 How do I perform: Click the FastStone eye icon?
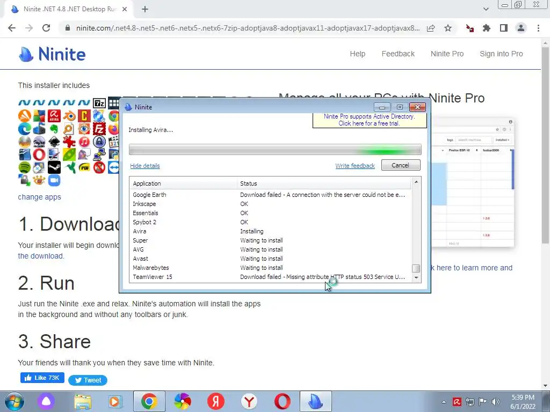click(x=84, y=129)
